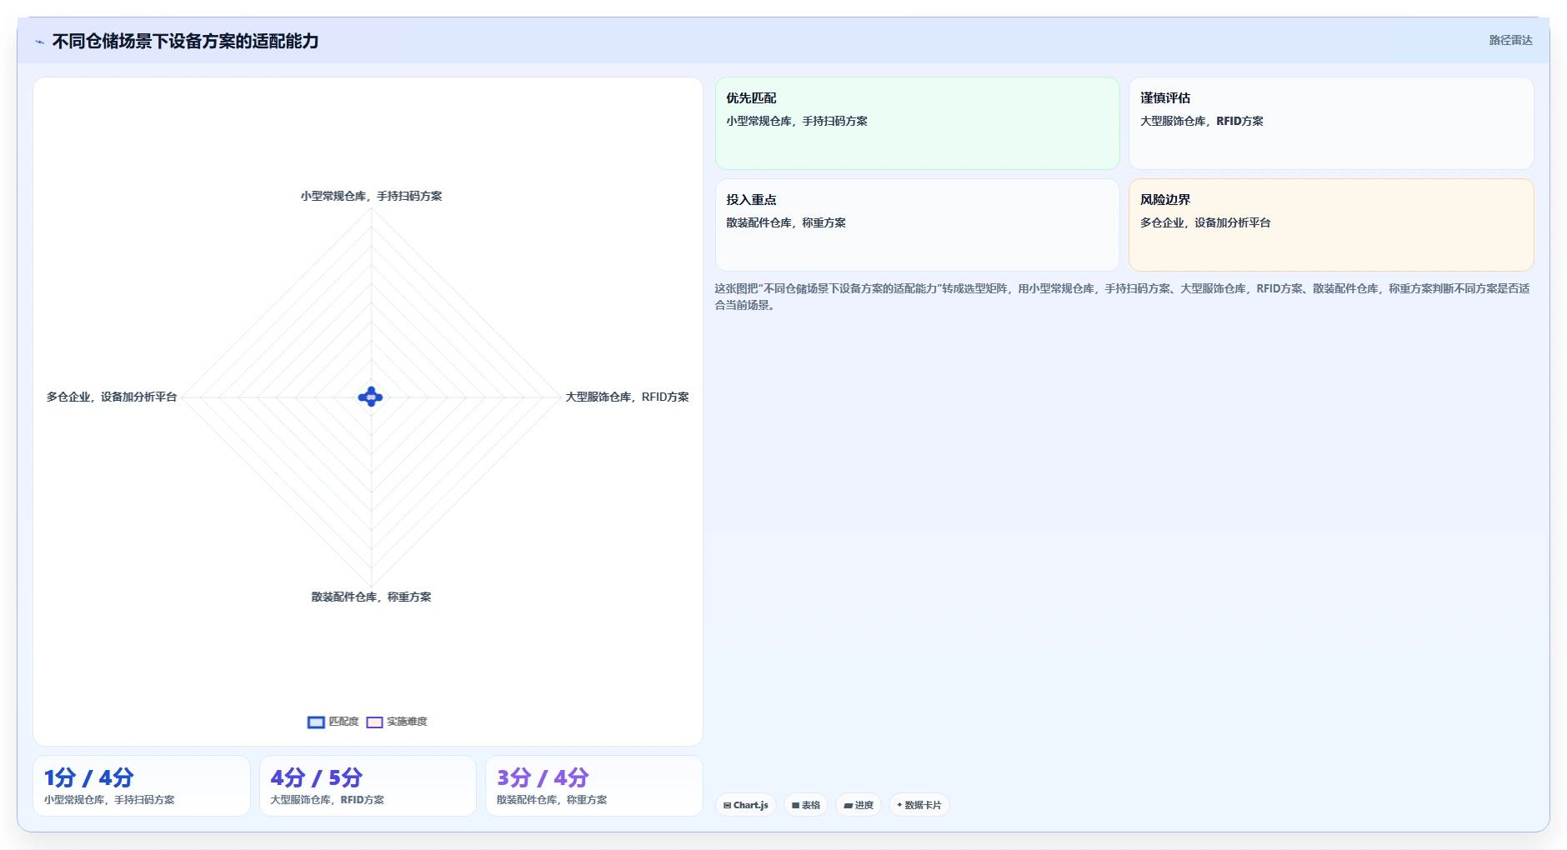1567x850 pixels.
Task: Click the small icon before the dashboard title
Action: 39,42
